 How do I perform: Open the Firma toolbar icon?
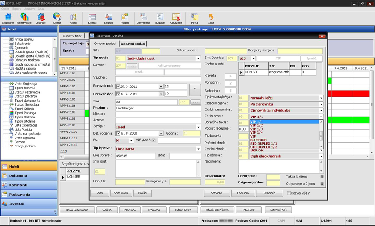pyautogui.click(x=195, y=18)
